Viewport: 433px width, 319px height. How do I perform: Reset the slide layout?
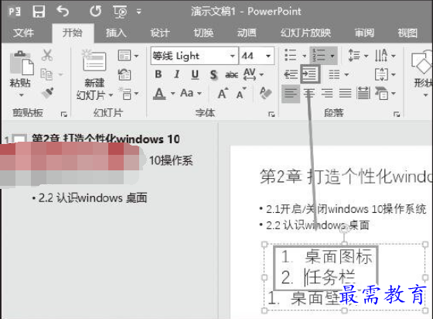click(124, 74)
